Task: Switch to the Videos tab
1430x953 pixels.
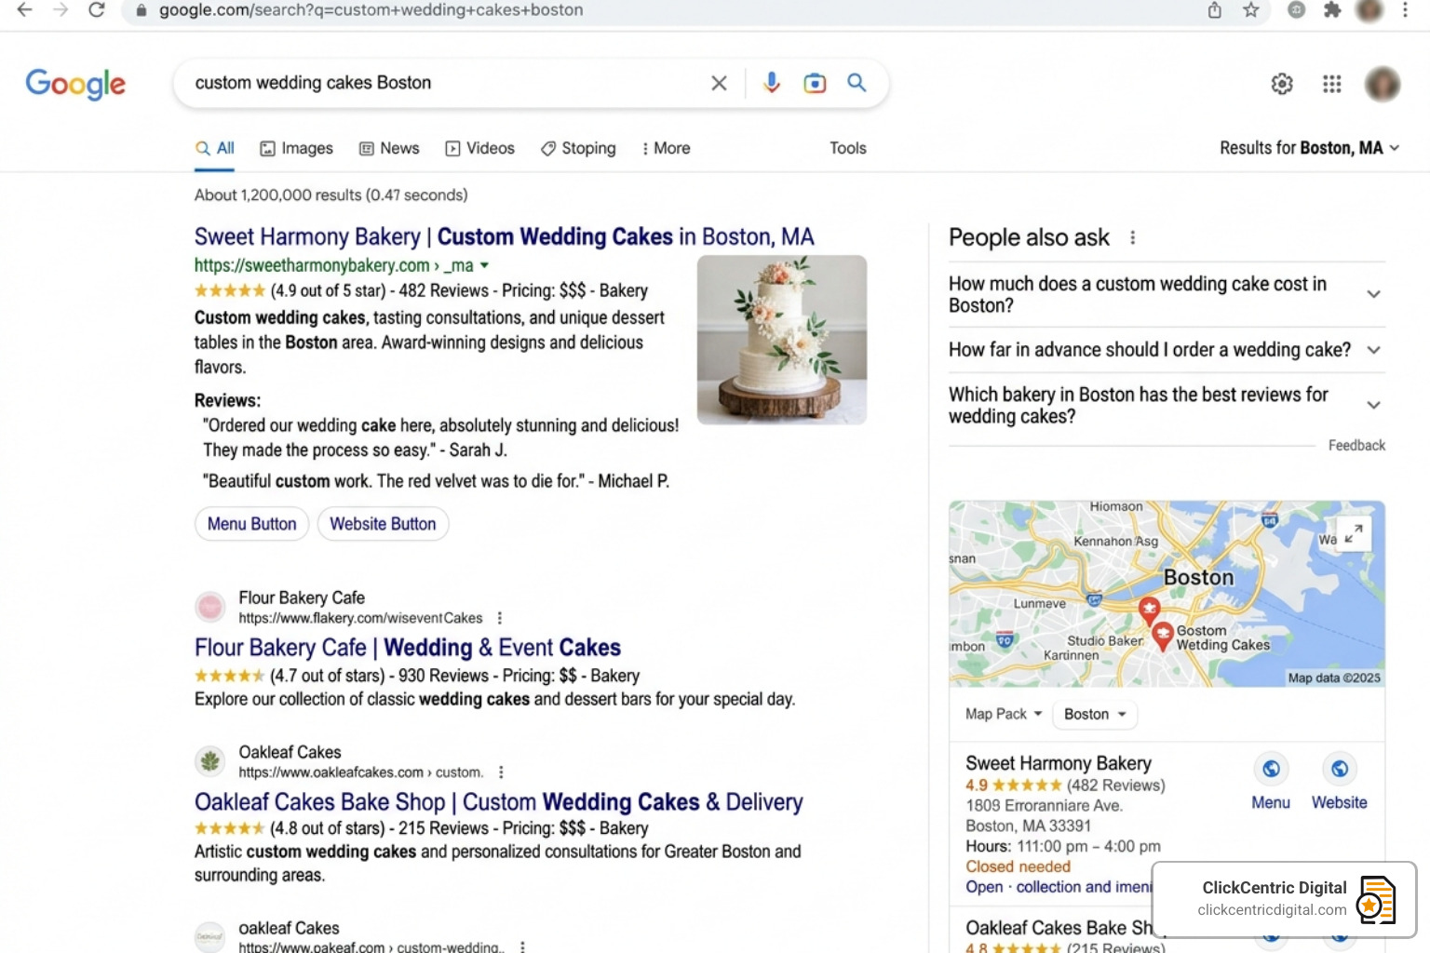Action: [x=479, y=148]
